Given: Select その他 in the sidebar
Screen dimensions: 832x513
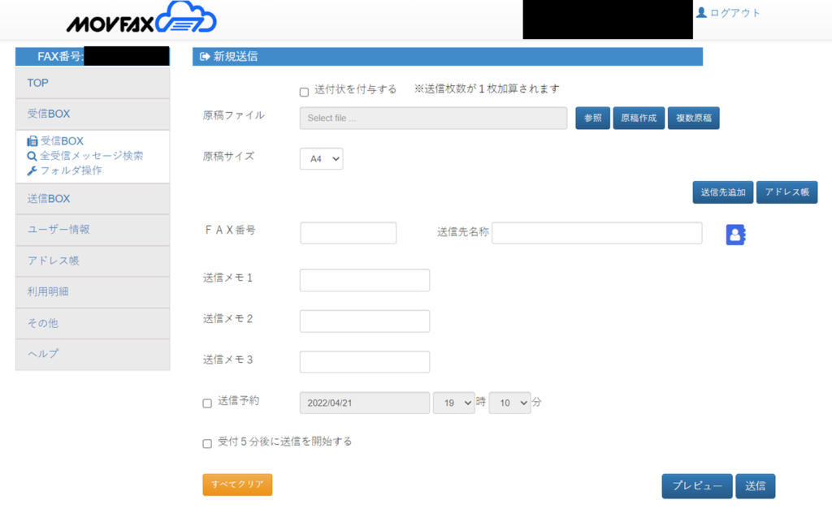Looking at the screenshot, I should point(93,323).
